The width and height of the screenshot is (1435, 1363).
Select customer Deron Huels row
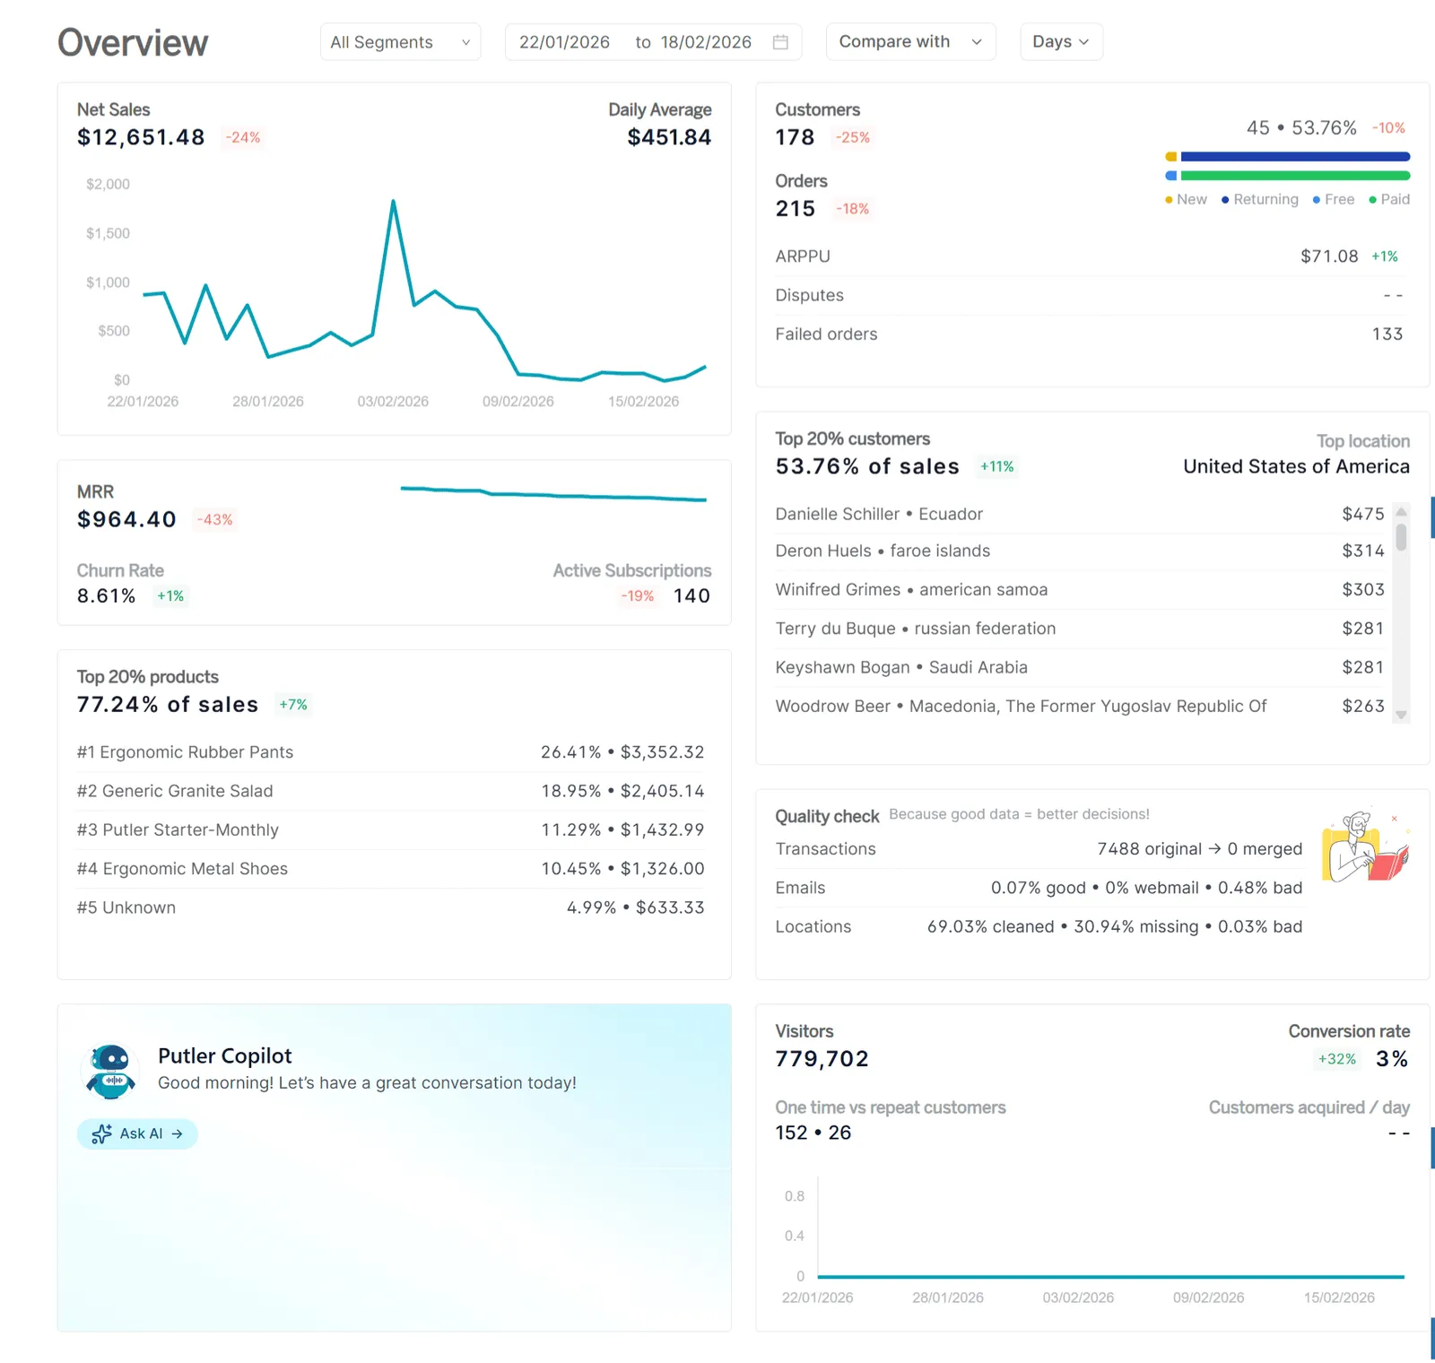pos(1080,551)
